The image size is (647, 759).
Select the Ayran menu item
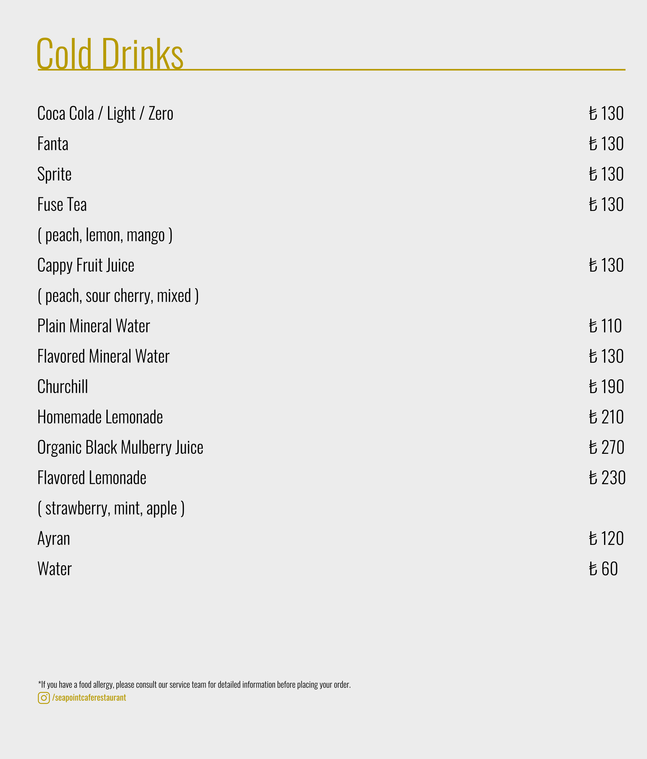click(x=53, y=539)
